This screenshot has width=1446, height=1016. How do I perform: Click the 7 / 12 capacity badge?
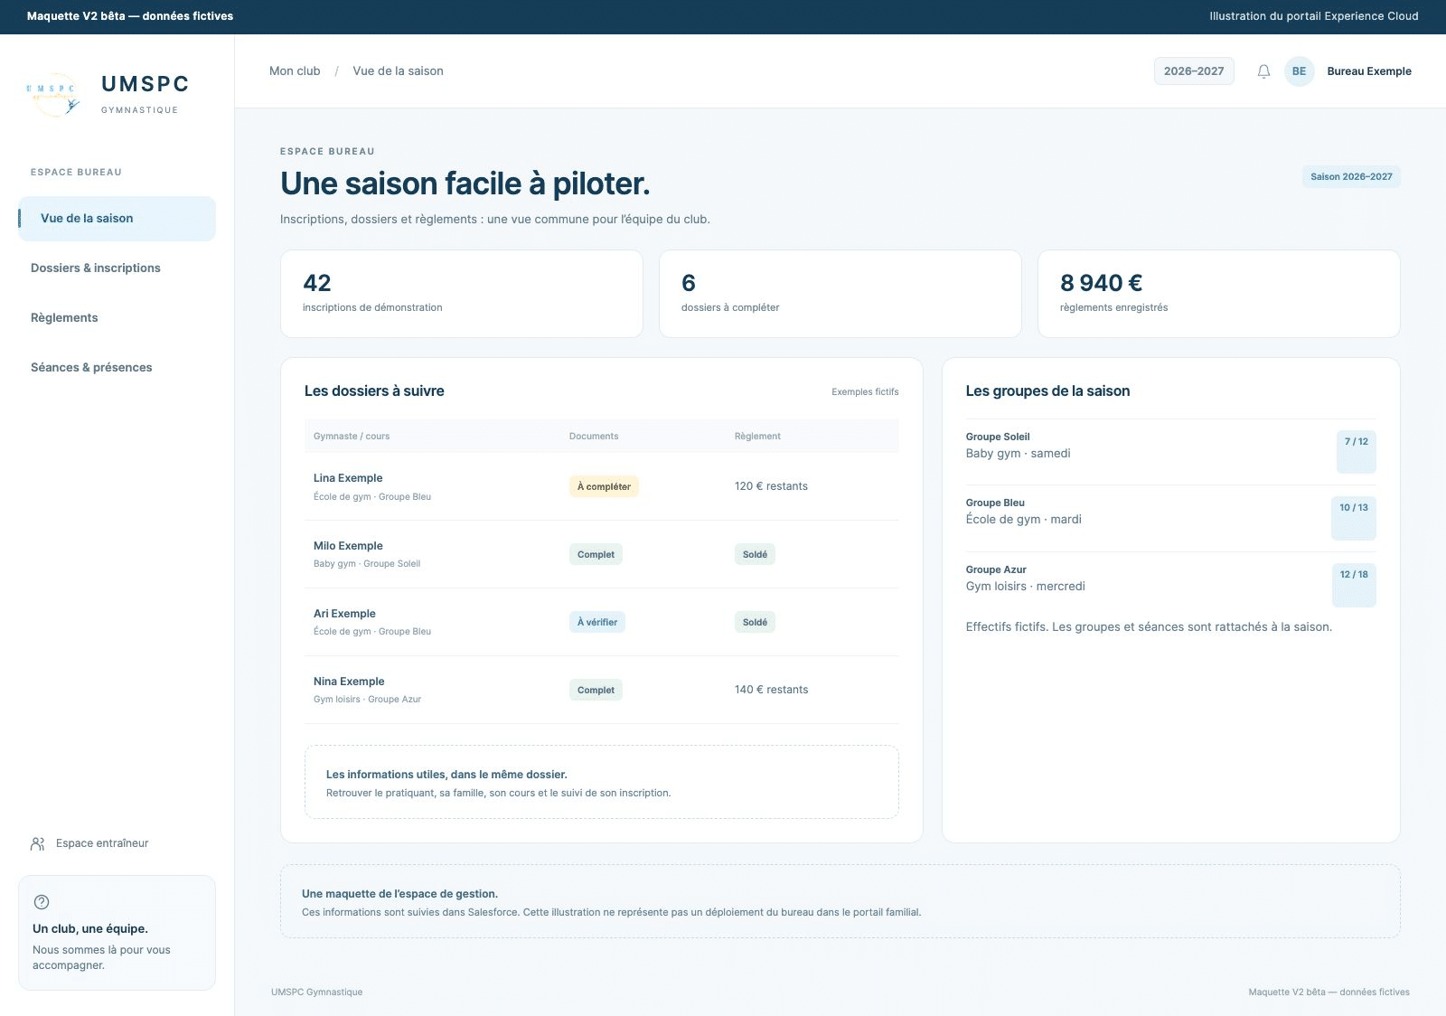pos(1356,451)
